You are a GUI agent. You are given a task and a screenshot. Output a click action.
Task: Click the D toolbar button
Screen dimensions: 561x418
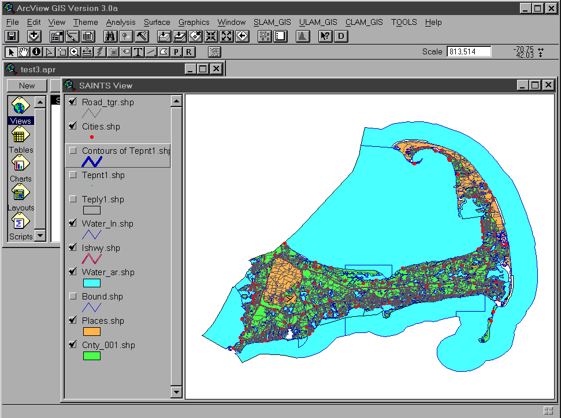(x=341, y=36)
